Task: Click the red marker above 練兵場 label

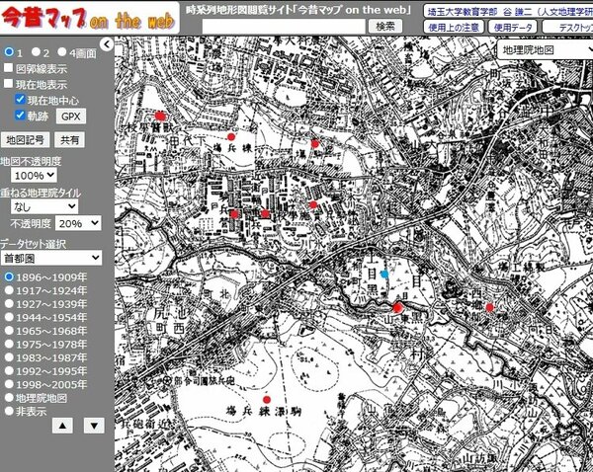Action: click(x=231, y=137)
